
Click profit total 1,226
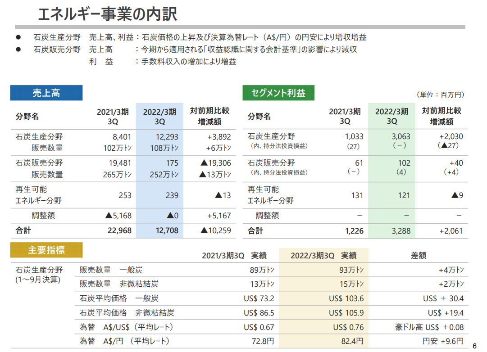354,231
